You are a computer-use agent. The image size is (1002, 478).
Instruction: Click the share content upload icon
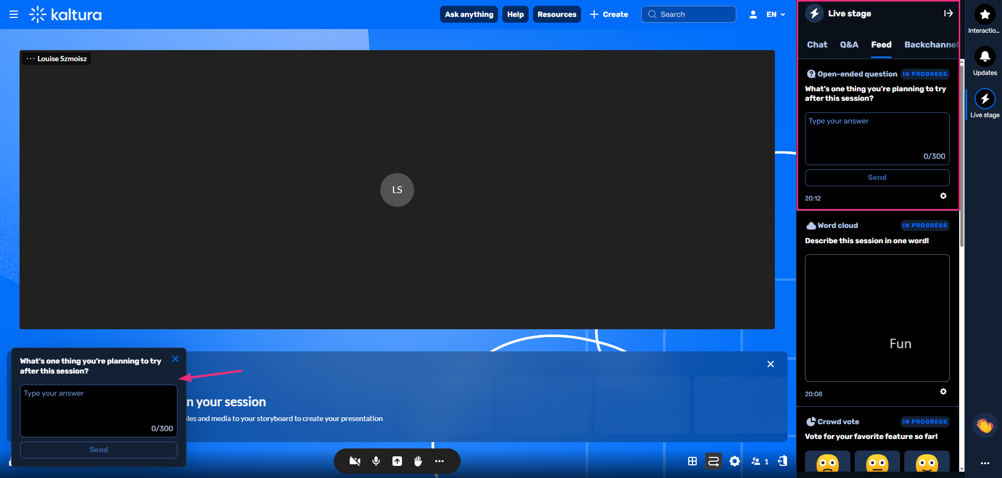pyautogui.click(x=397, y=461)
